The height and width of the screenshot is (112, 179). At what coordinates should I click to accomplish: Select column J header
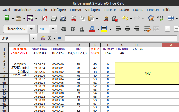(170, 45)
